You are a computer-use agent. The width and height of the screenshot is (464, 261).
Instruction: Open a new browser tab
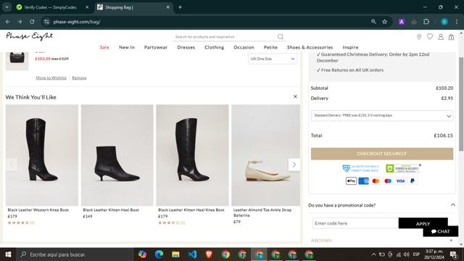(x=180, y=7)
